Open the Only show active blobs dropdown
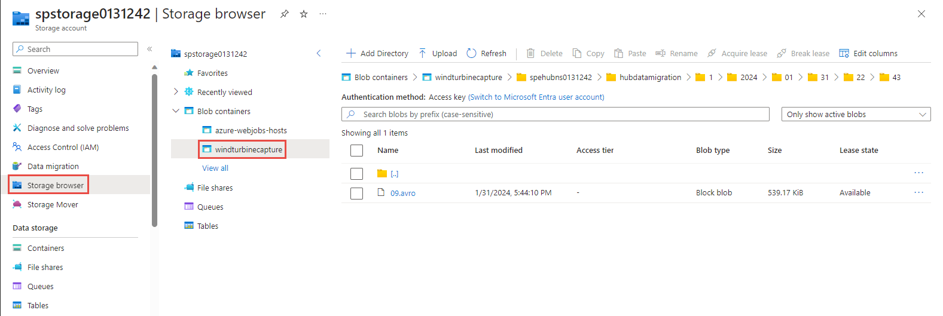 tap(856, 114)
